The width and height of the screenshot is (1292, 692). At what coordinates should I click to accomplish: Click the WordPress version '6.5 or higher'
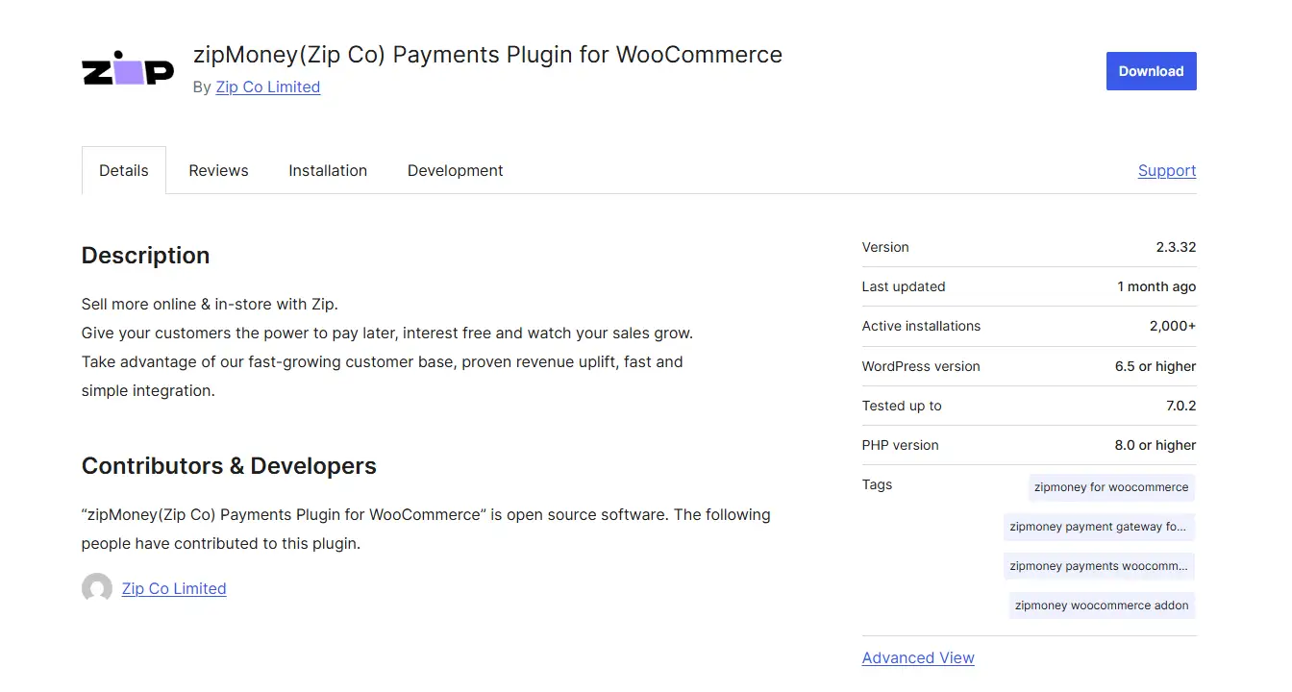(x=1154, y=366)
